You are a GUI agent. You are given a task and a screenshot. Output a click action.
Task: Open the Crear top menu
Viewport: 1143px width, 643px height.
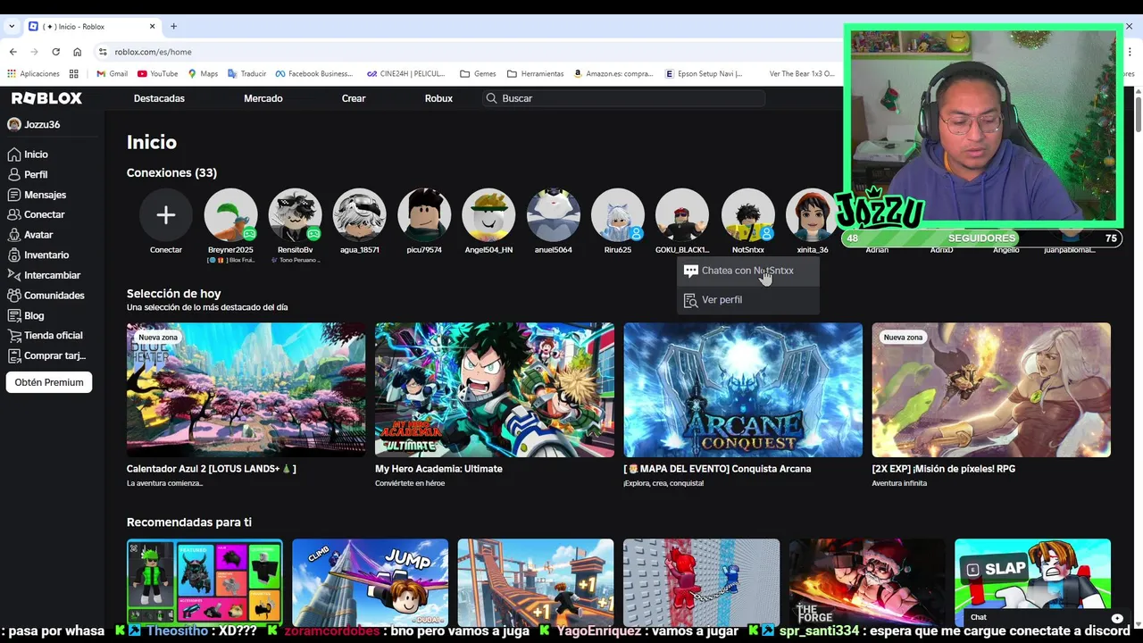point(354,98)
